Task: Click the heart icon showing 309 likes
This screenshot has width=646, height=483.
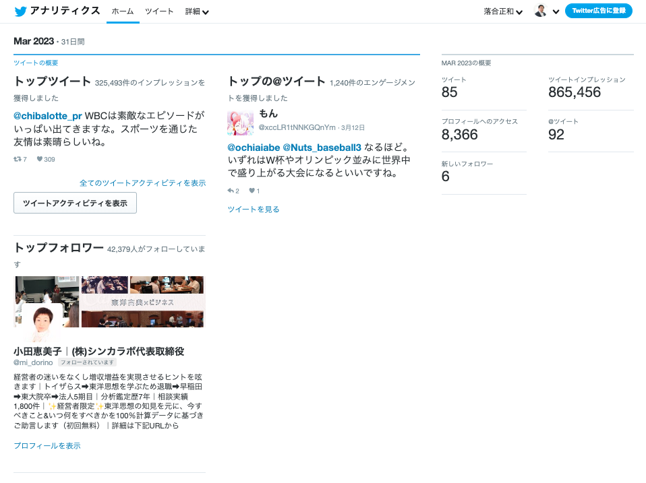Action: [40, 160]
